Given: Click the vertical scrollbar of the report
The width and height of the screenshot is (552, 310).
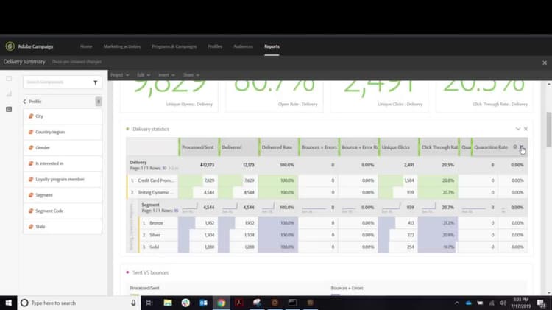Looking at the screenshot, I should point(548,130).
